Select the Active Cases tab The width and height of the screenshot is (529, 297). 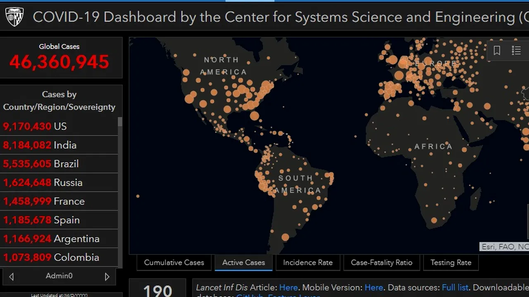click(243, 262)
